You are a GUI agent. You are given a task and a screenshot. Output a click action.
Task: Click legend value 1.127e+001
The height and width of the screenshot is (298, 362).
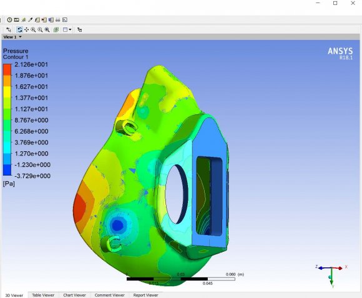click(x=31, y=109)
